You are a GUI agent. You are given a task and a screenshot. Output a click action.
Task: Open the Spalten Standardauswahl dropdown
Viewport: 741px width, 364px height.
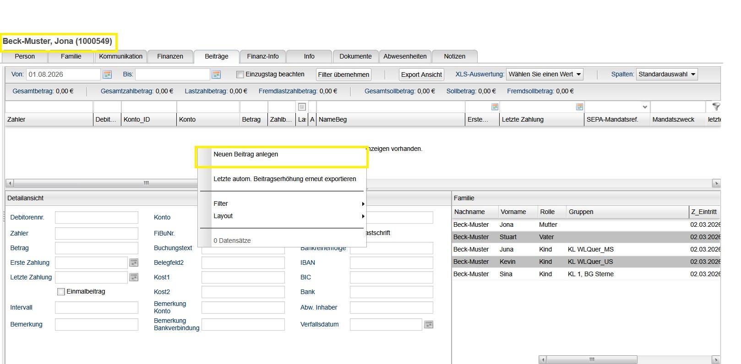tap(667, 75)
